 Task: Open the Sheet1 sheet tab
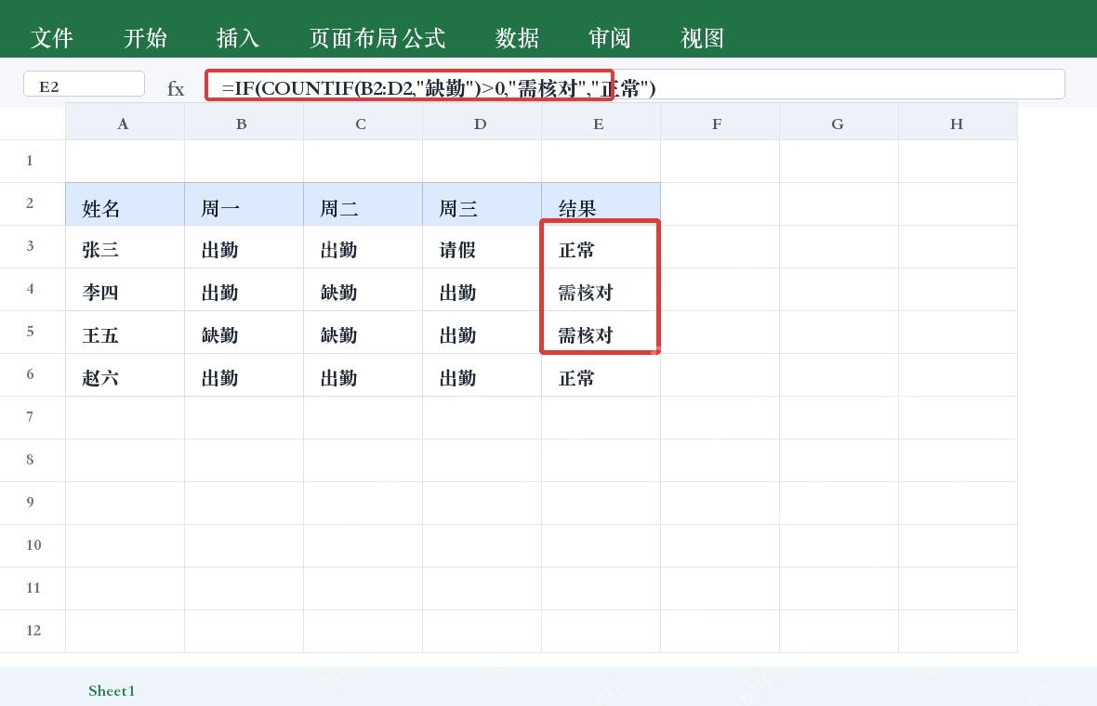coord(112,690)
